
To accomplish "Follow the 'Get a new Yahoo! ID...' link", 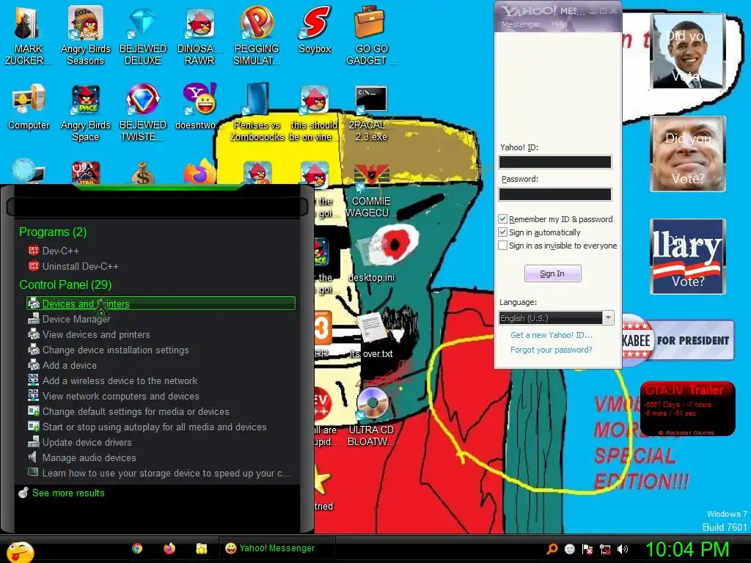I will click(552, 334).
